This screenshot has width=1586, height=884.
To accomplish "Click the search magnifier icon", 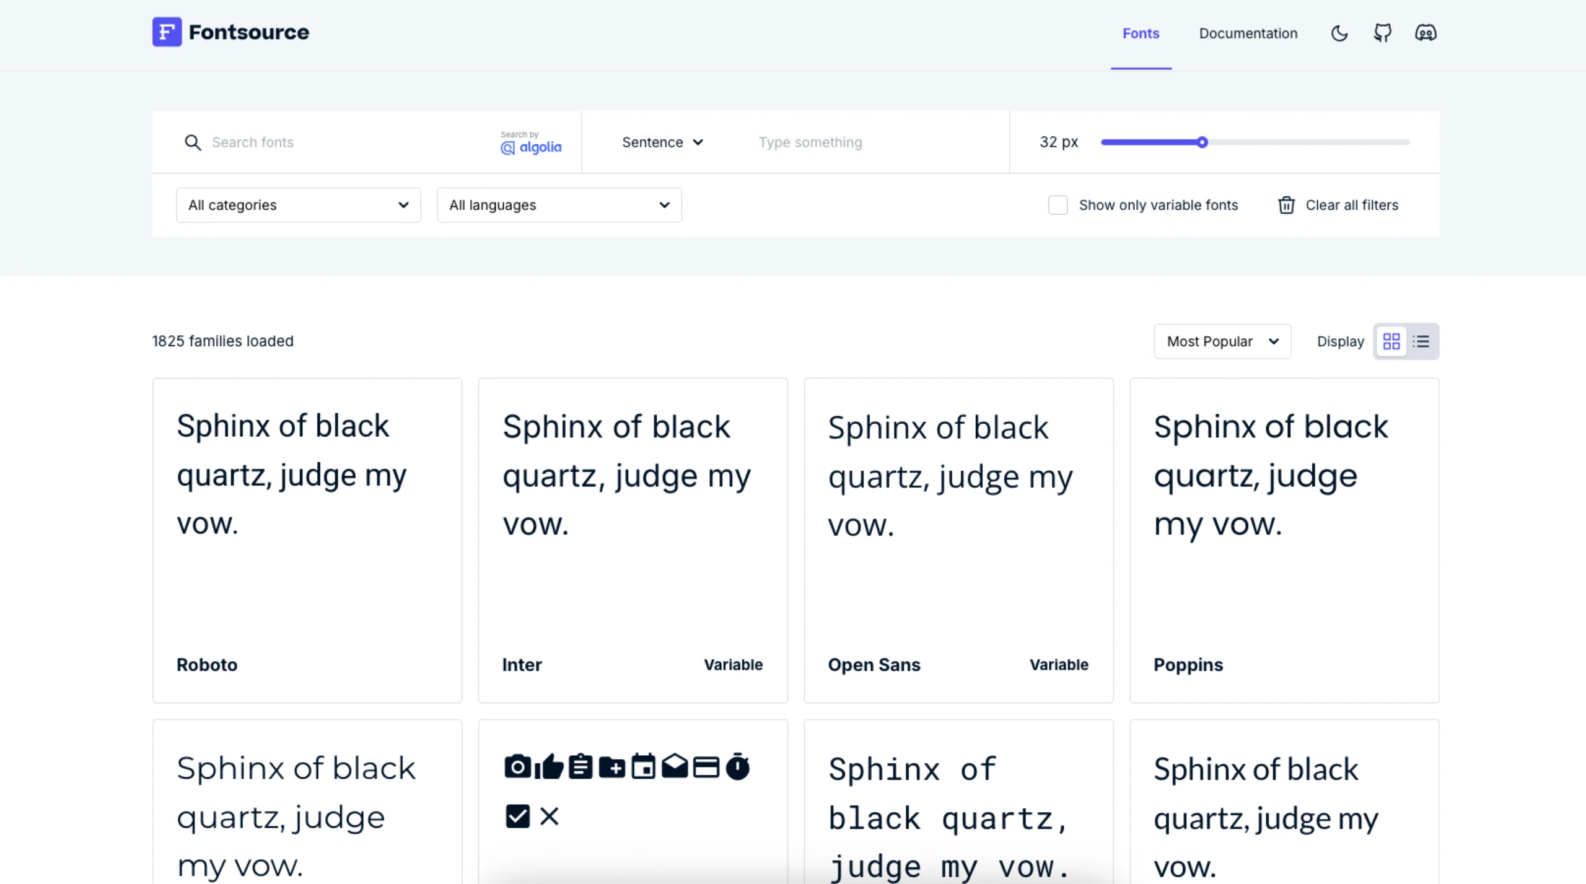I will click(x=193, y=142).
